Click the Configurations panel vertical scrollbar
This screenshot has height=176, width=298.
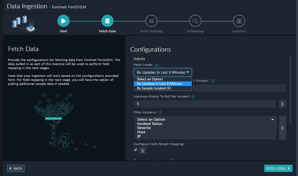click(290, 90)
